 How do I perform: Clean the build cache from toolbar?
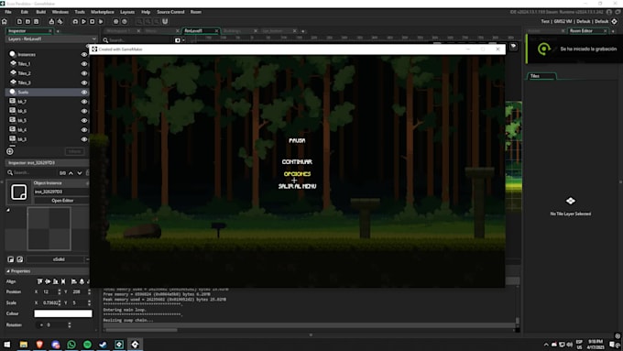tap(101, 21)
